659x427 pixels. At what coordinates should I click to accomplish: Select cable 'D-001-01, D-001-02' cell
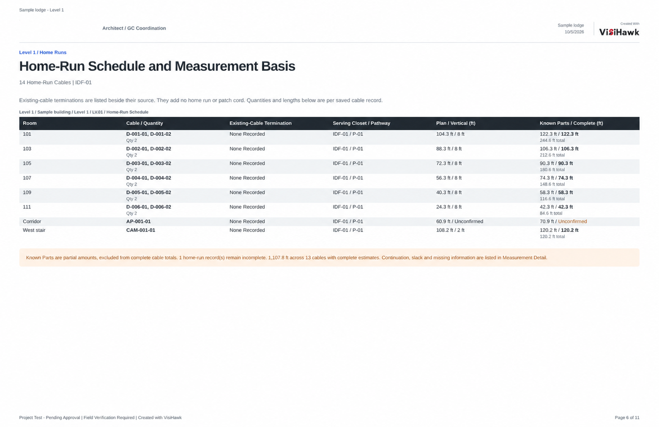pyautogui.click(x=149, y=134)
